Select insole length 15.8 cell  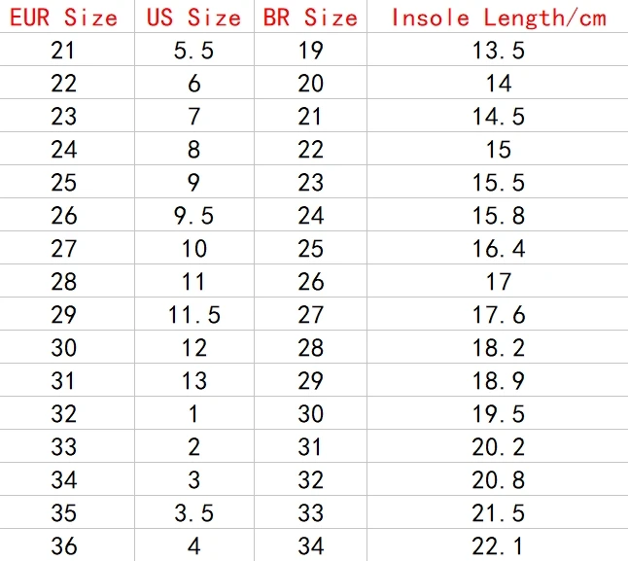click(499, 216)
